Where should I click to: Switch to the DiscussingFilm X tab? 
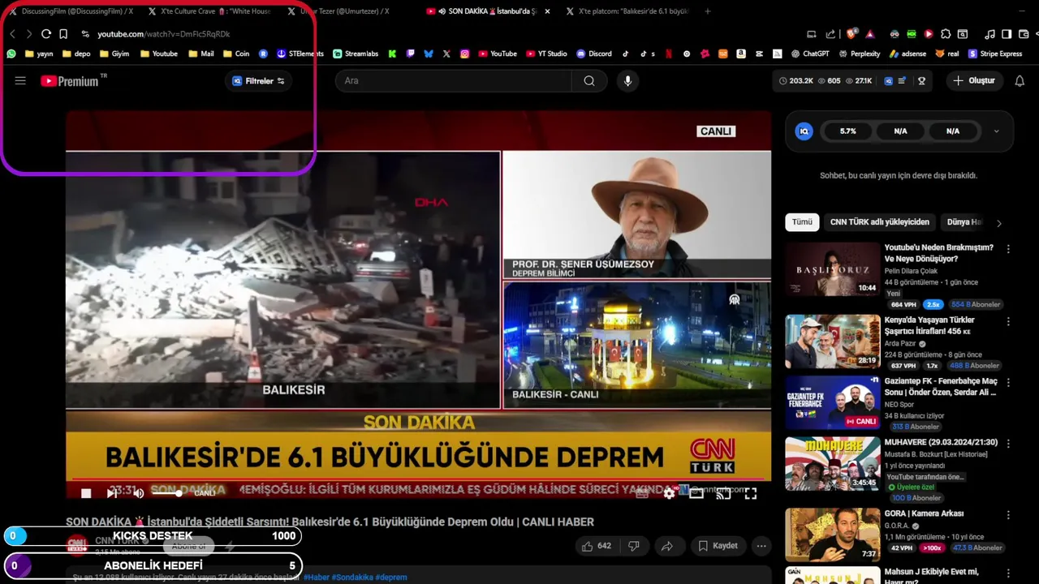click(x=72, y=11)
